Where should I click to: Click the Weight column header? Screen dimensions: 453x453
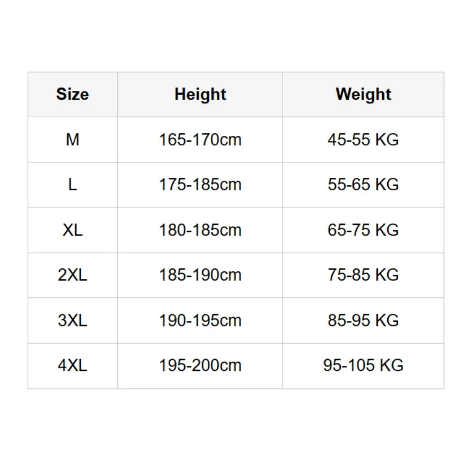pyautogui.click(x=363, y=95)
